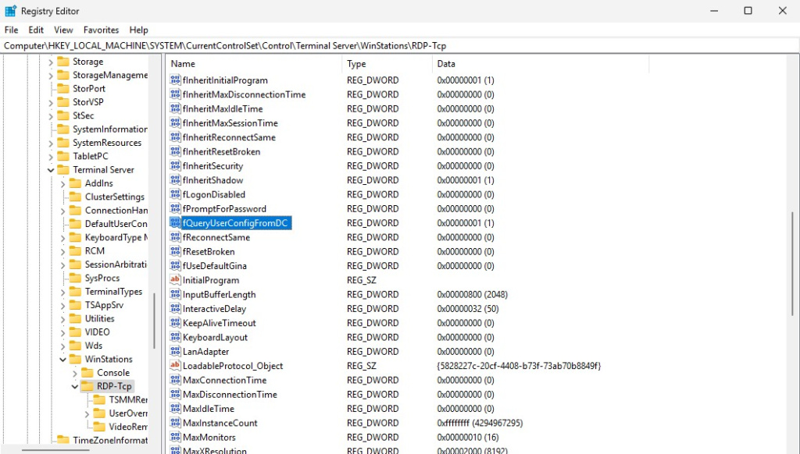Screen dimensions: 800x454
Task: Click the DWORD icon beside KeepAliveTimeout
Action: (175, 323)
